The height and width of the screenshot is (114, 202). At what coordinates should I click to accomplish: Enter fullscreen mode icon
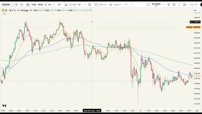click(179, 5)
